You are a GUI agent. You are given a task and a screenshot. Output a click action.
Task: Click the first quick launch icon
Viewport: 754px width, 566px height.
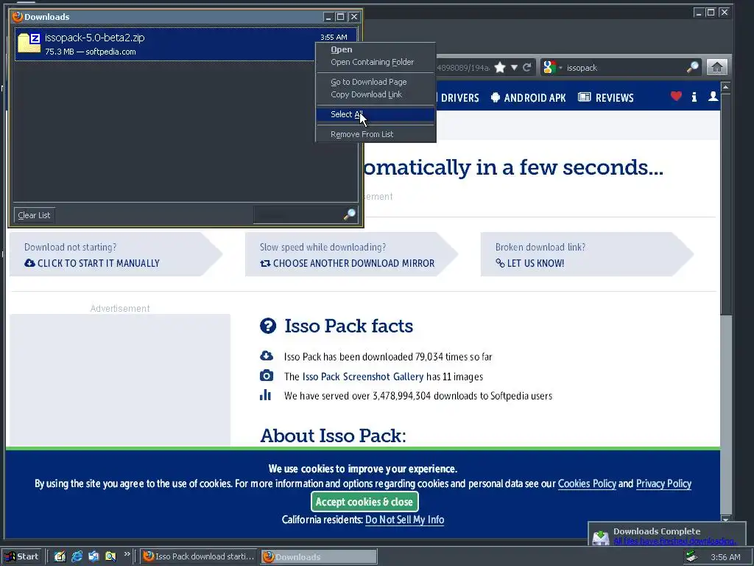60,556
